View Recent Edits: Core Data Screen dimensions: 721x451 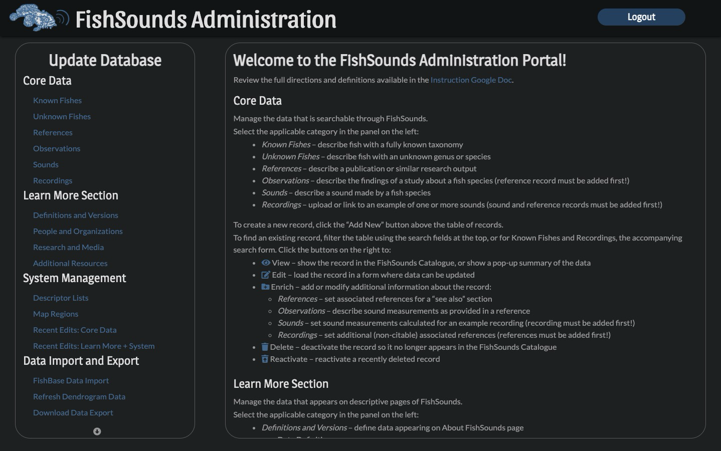pyautogui.click(x=75, y=330)
